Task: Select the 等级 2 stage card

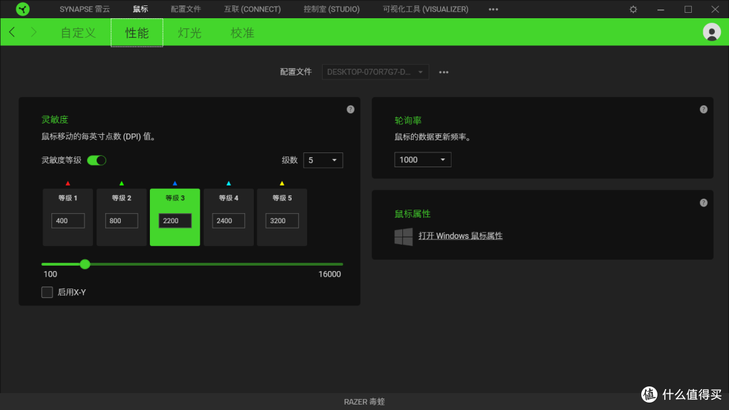Action: (x=122, y=217)
